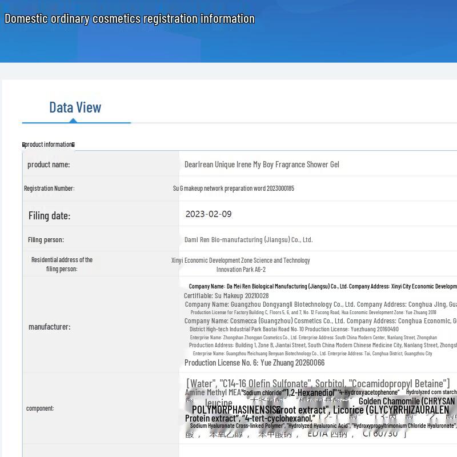This screenshot has height=457, width=457.
Task: Click the Water, C14-16 Olefin Sulfonate ingredient line
Action: point(318,383)
